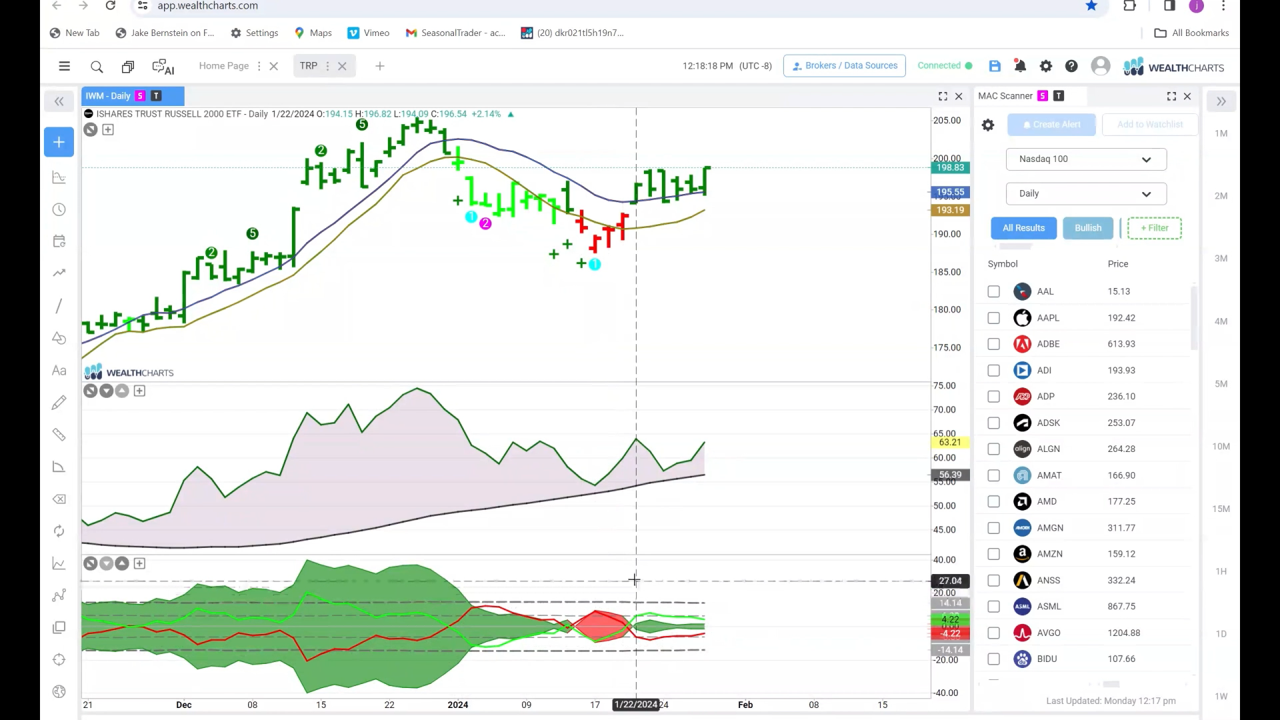Open the Daily timeframe dropdown
1280x720 pixels.
(x=1086, y=194)
